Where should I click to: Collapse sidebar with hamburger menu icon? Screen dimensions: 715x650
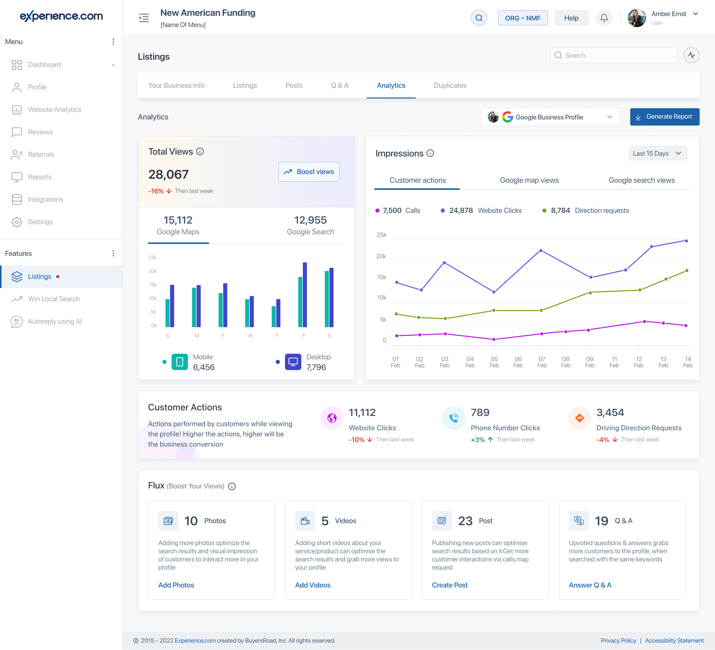(144, 18)
